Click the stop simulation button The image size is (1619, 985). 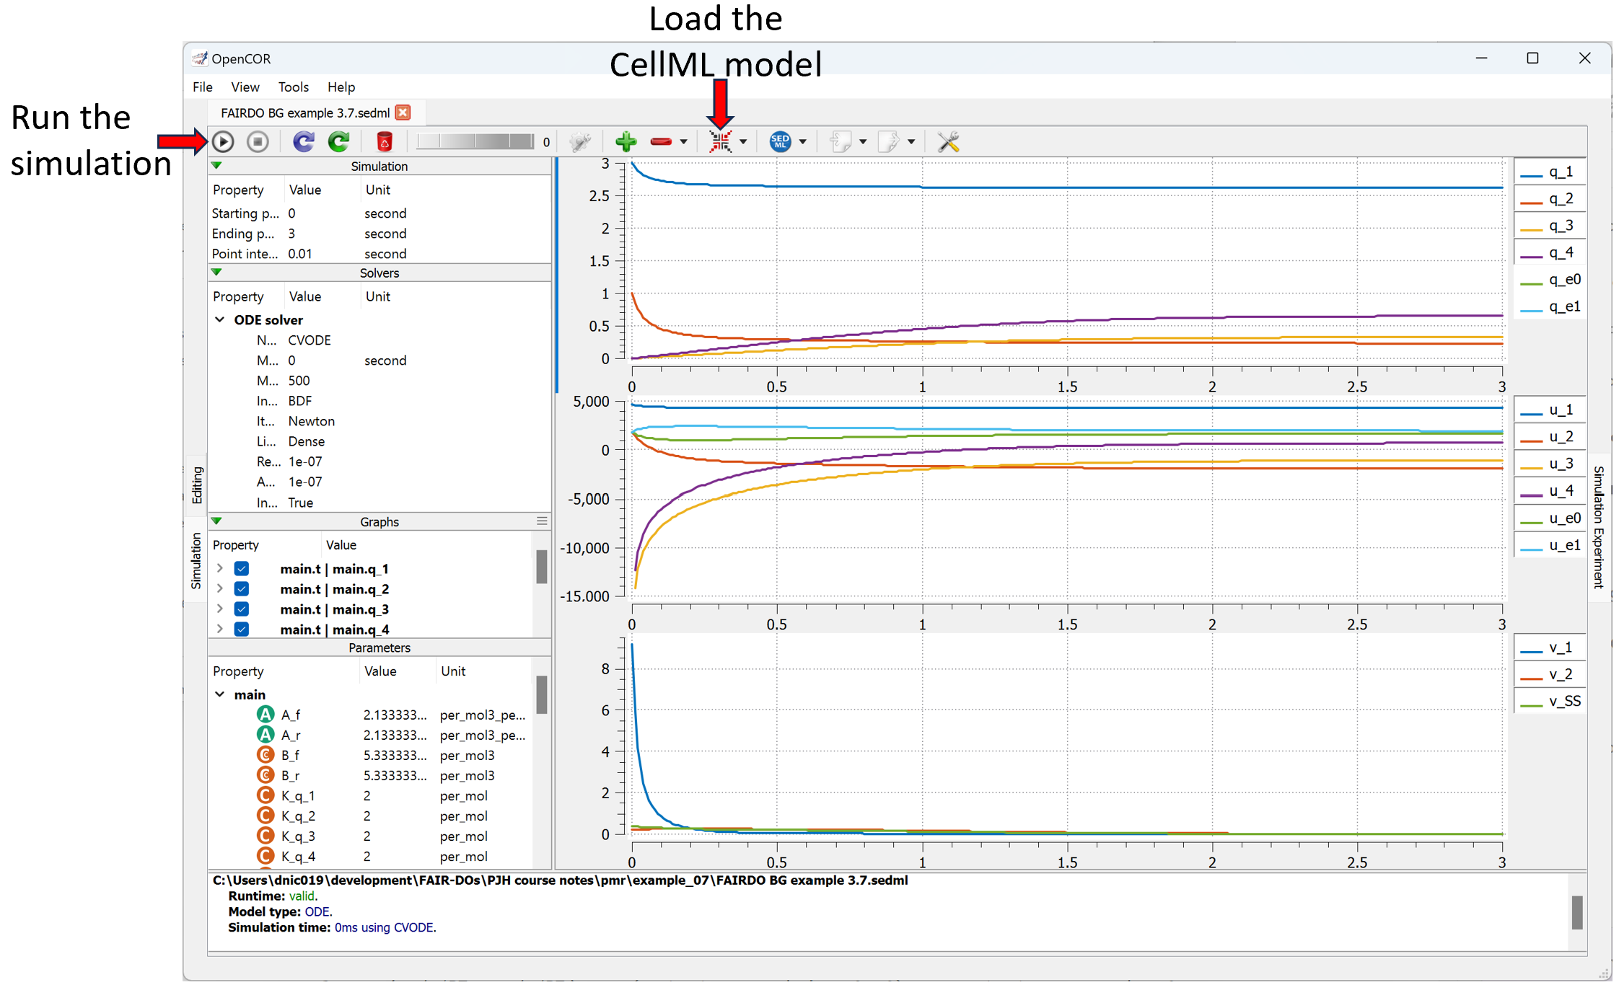point(258,141)
